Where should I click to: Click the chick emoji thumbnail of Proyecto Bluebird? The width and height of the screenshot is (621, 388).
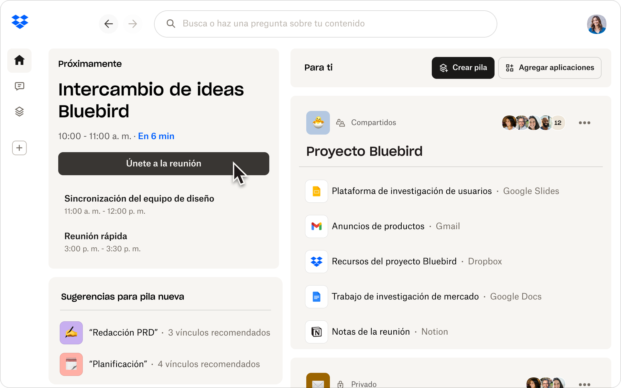(x=318, y=123)
